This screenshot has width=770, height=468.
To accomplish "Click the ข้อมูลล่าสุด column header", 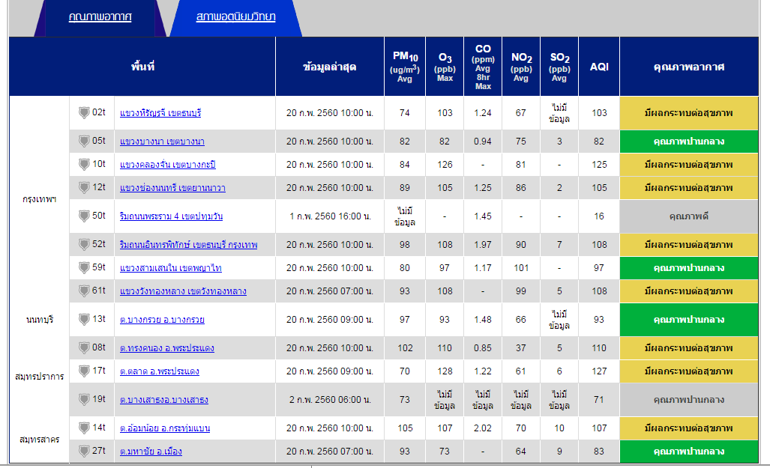I will click(x=329, y=66).
